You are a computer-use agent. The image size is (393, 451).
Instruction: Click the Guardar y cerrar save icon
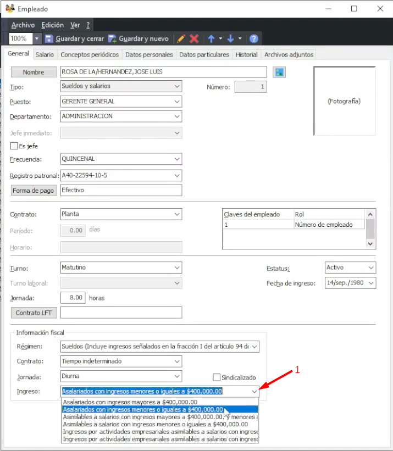49,39
